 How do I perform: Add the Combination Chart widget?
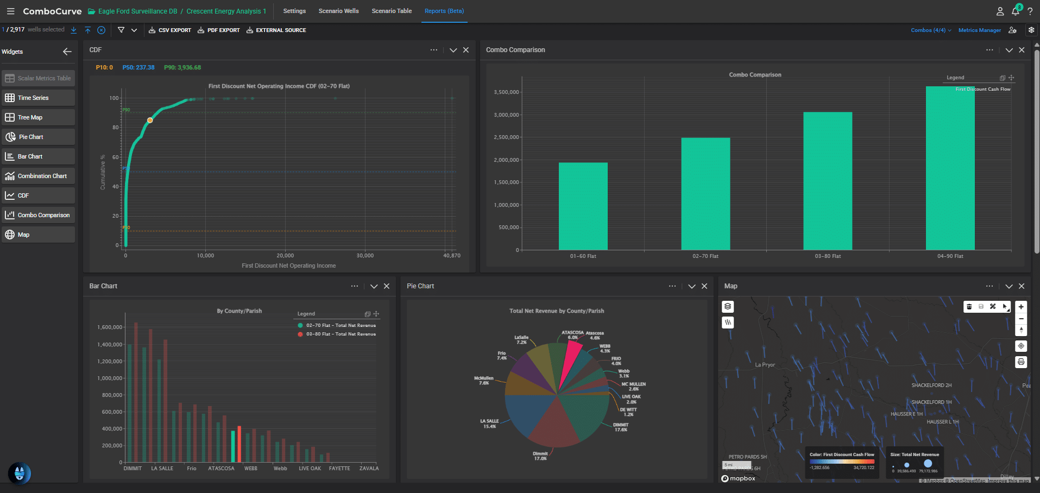(x=38, y=176)
